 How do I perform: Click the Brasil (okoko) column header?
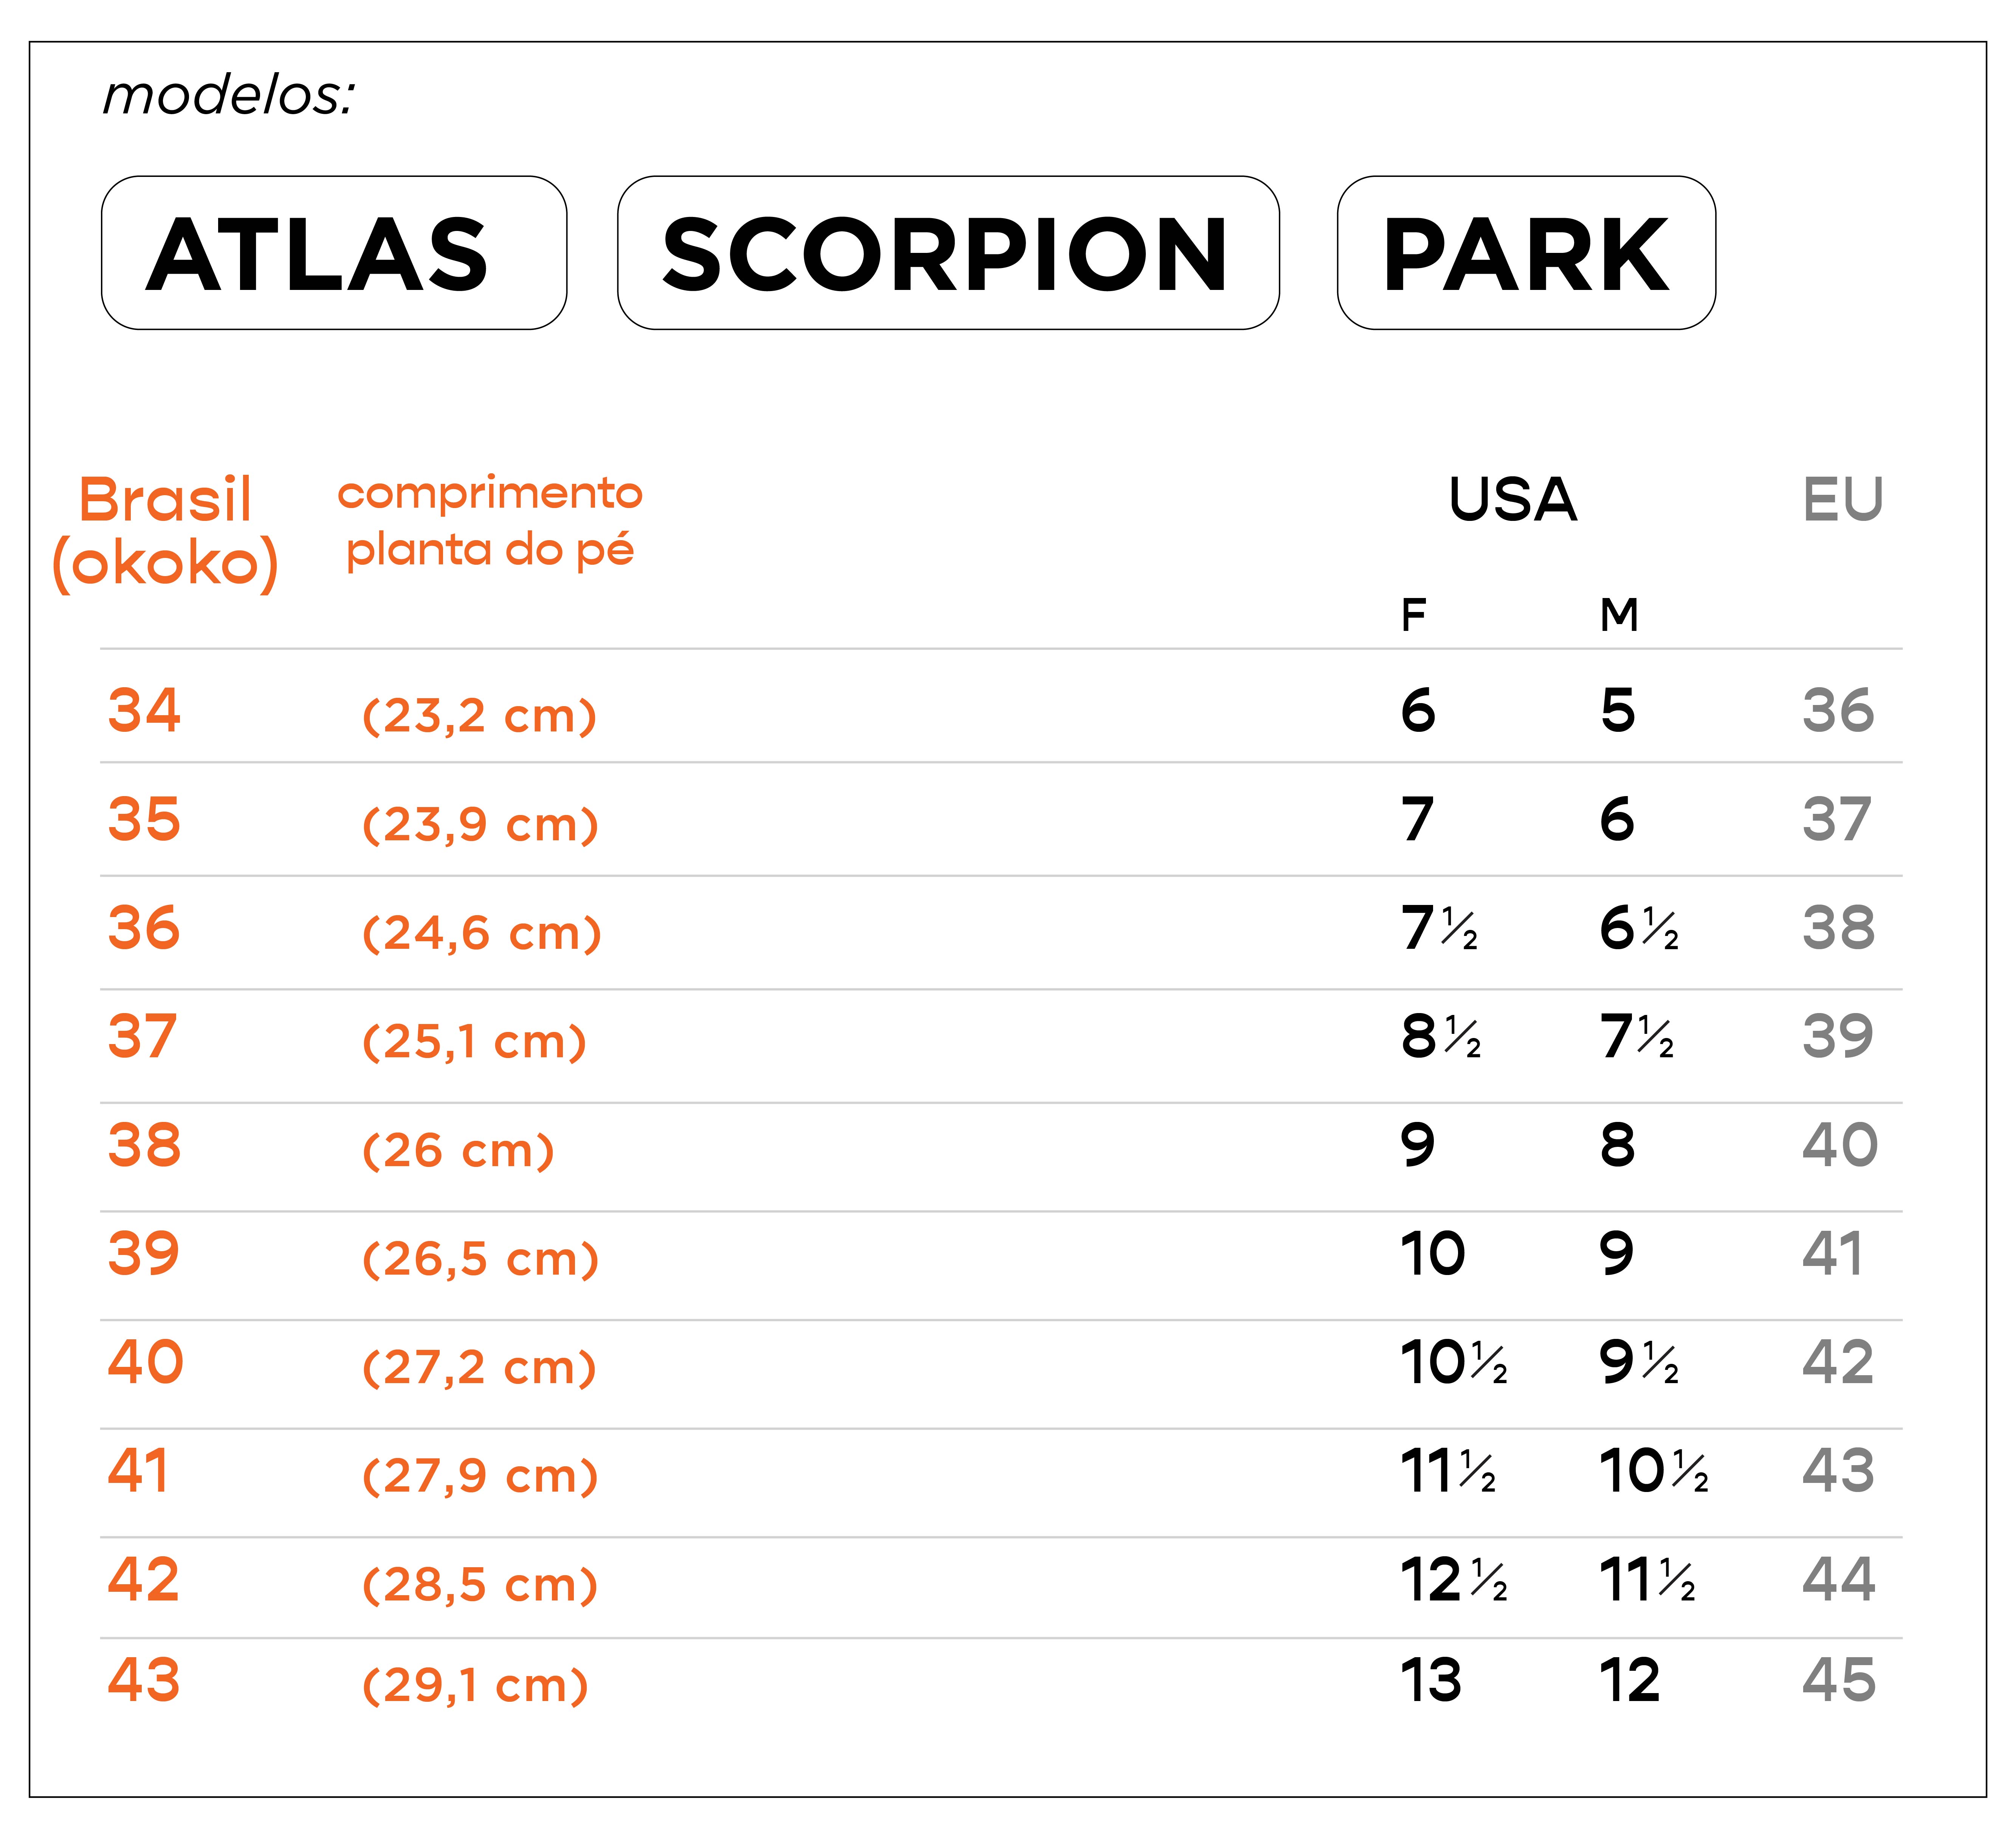[165, 532]
